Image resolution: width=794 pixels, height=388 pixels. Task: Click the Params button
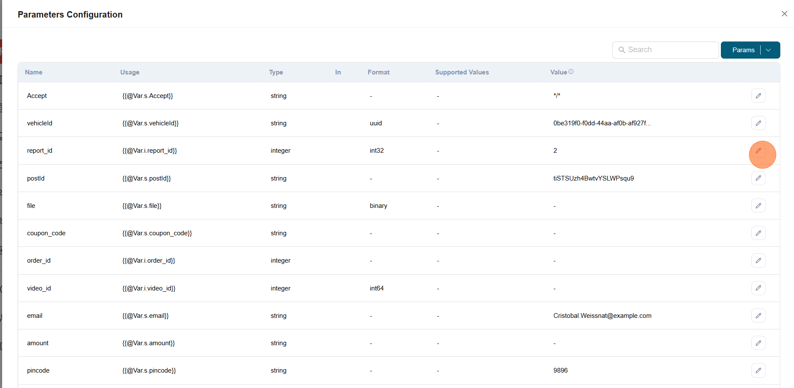[x=743, y=50]
